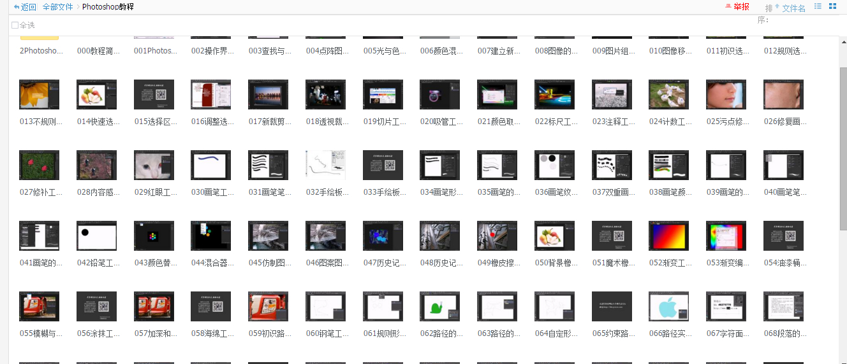Click the file name 040画笔笔...
847x364 pixels.
coord(785,192)
